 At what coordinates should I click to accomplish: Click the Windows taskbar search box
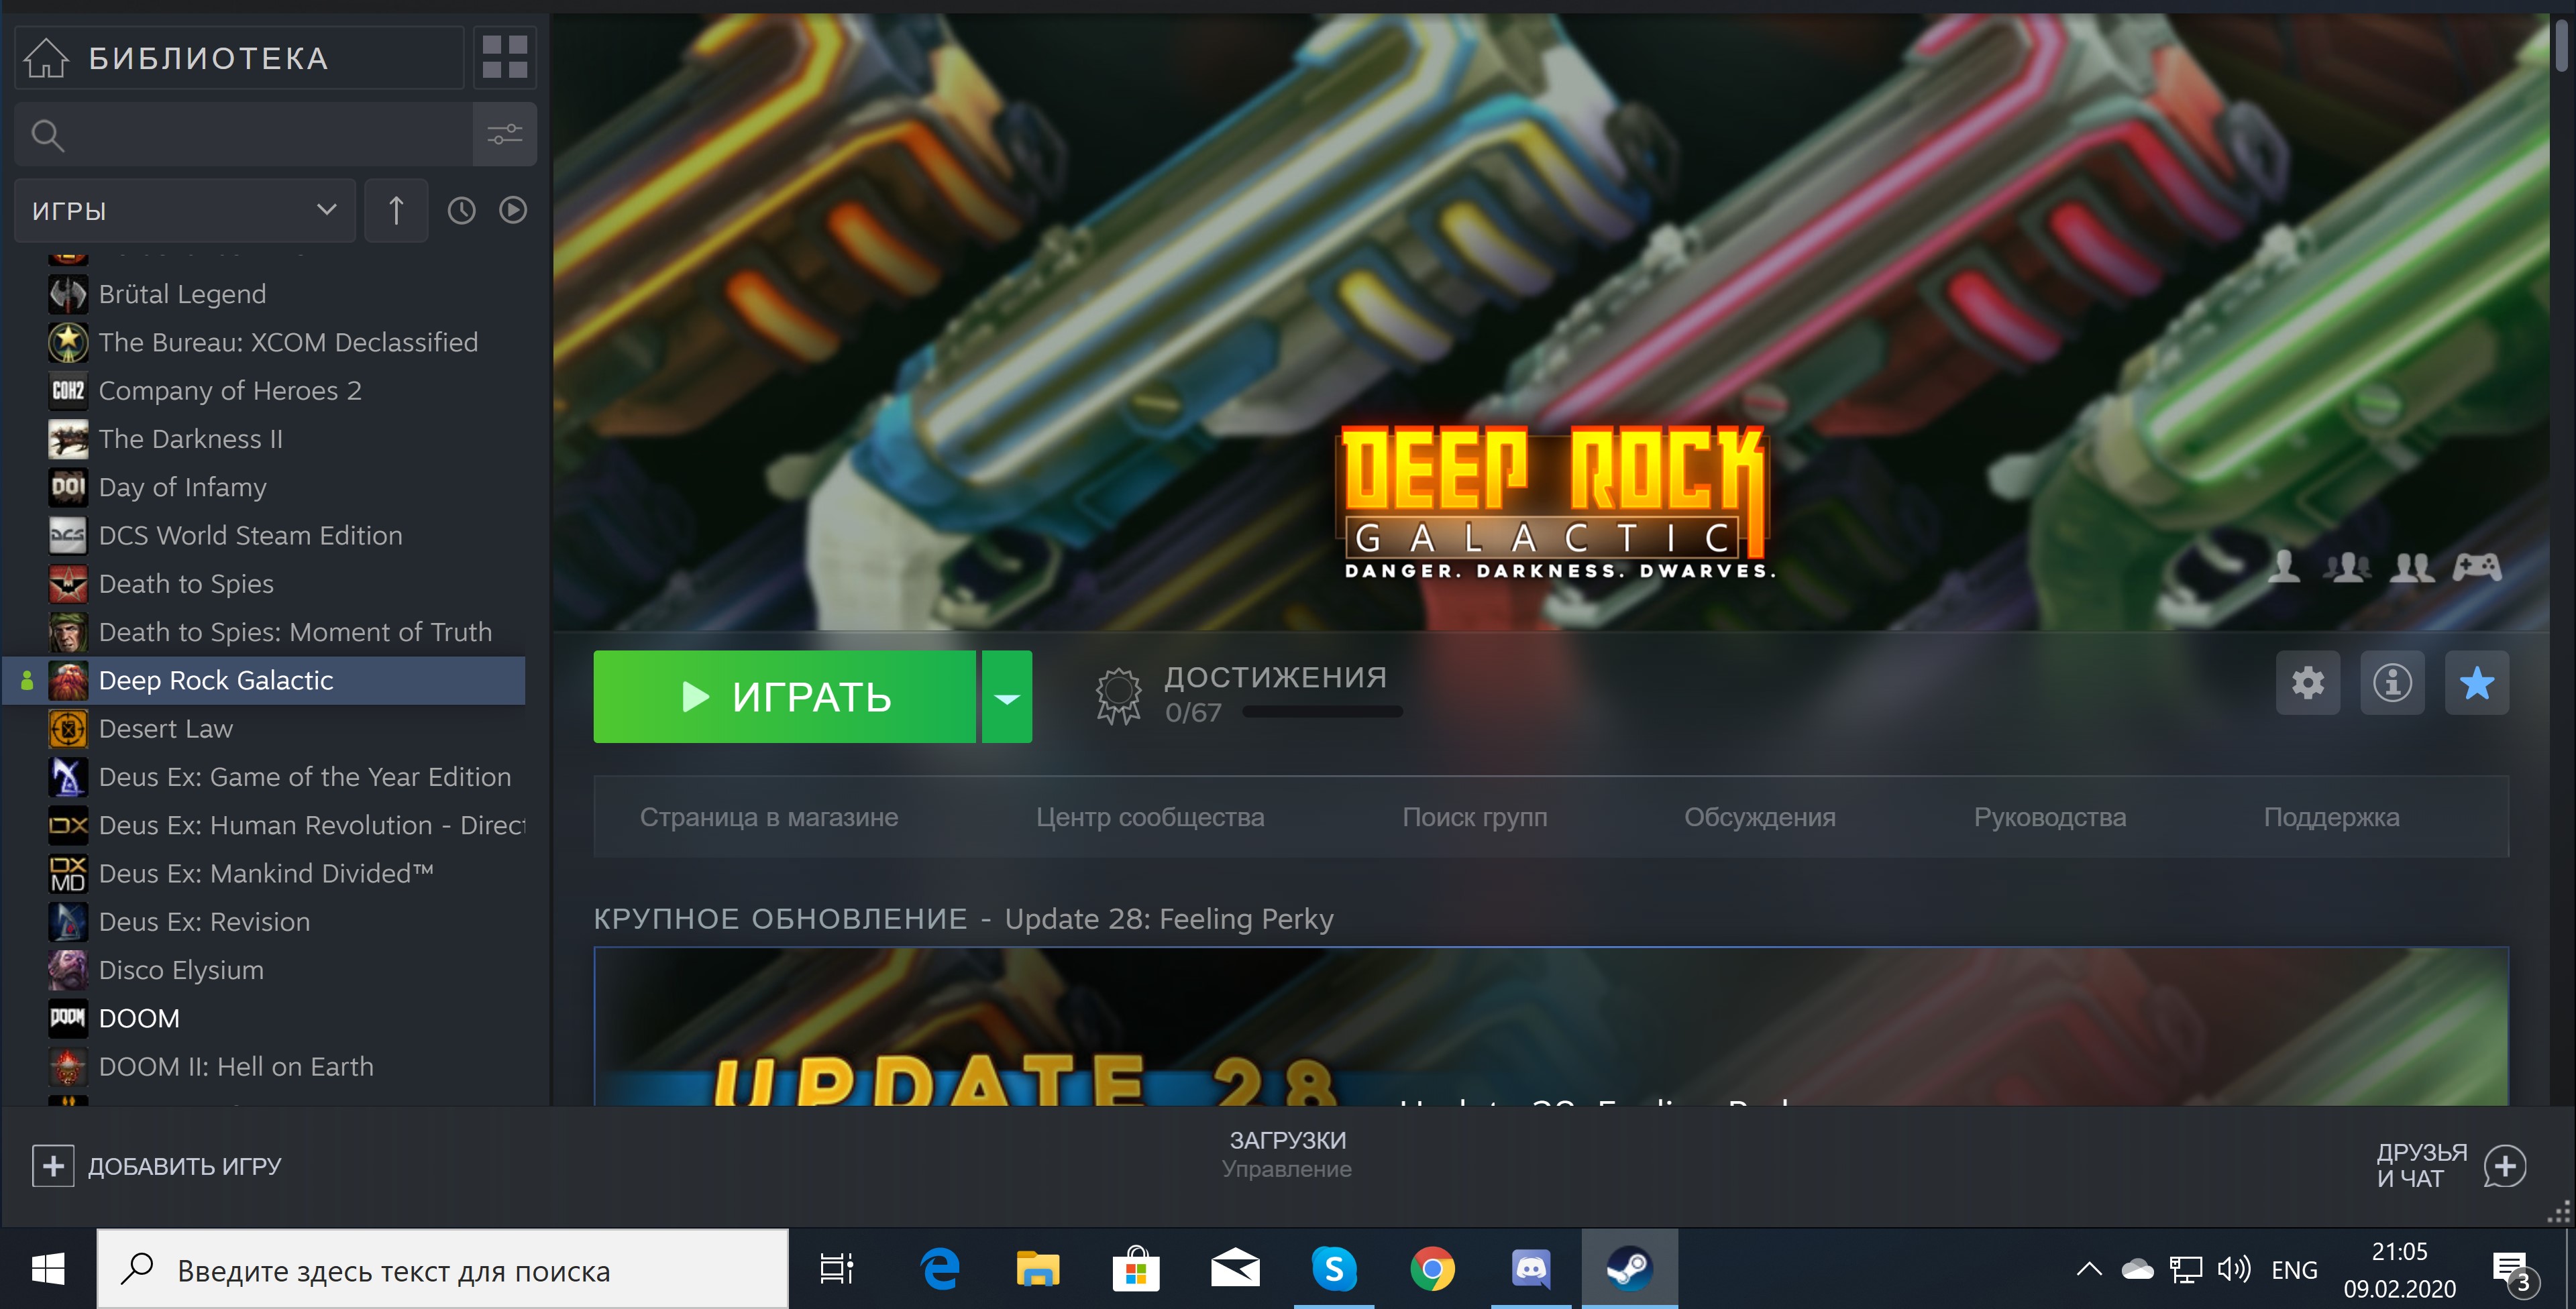(x=443, y=1269)
